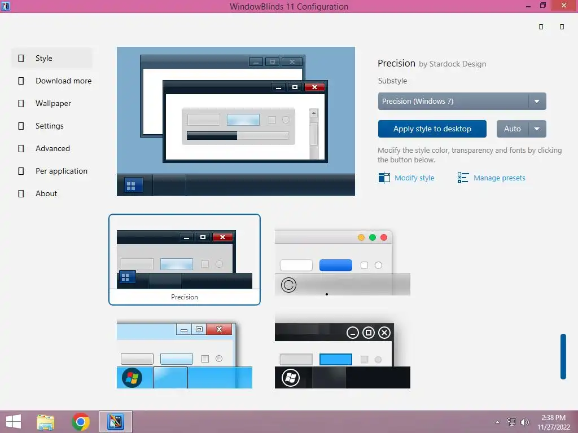Viewport: 578px width, 433px height.
Task: Open the Advanced section
Action: click(52, 148)
